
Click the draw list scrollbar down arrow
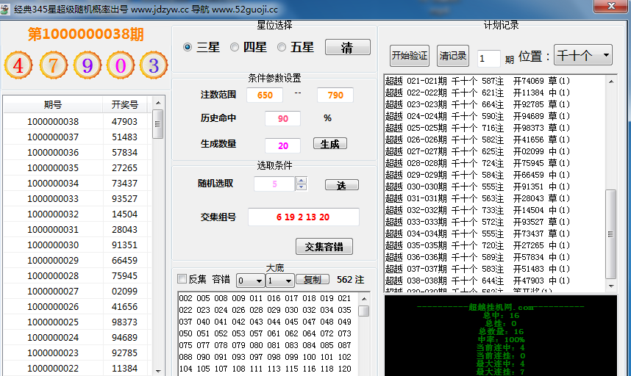point(158,371)
